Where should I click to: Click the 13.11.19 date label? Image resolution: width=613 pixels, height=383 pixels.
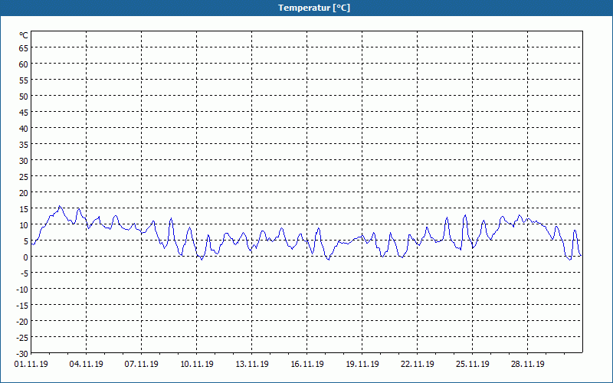(x=252, y=364)
